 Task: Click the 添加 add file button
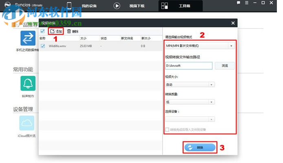56,31
